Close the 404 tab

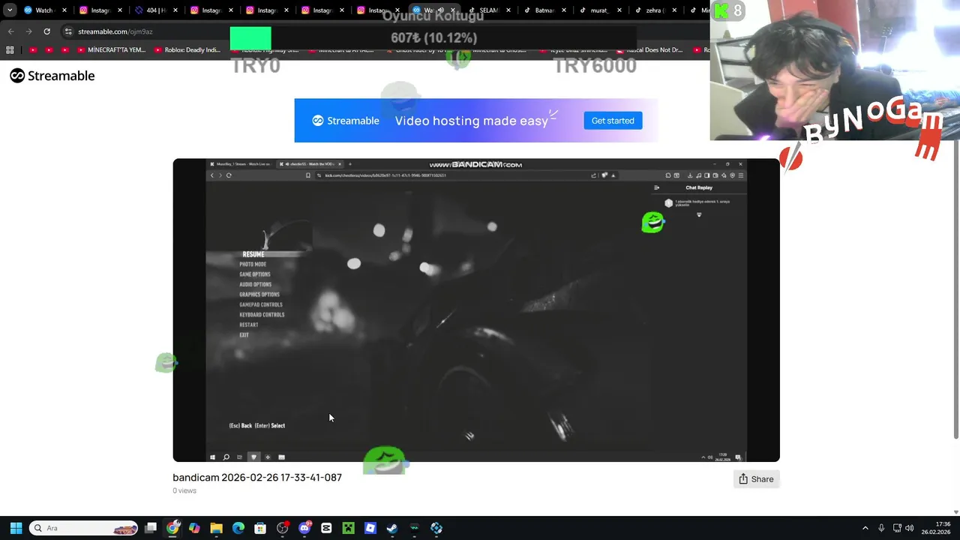click(x=175, y=10)
